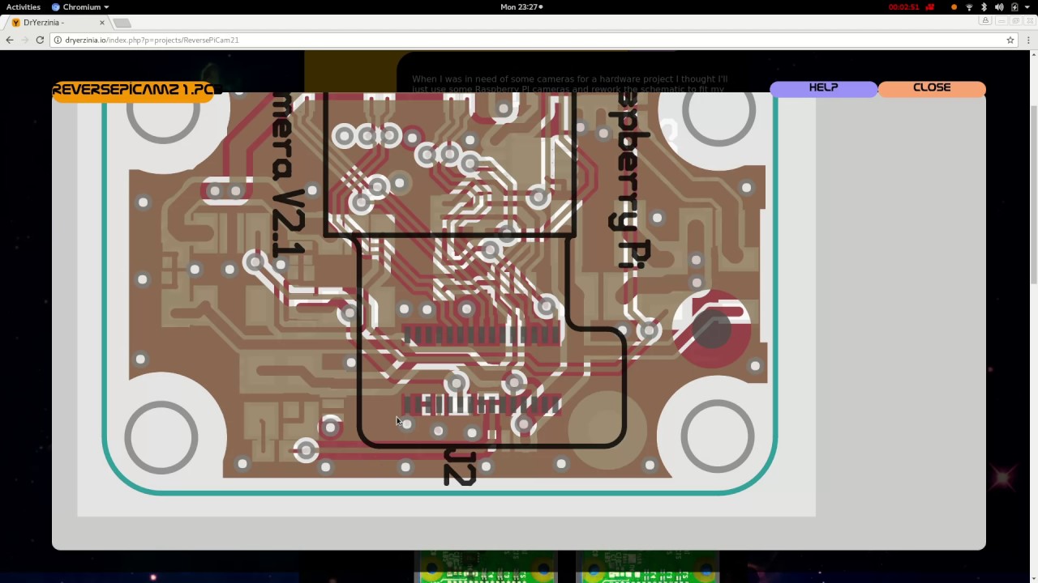Click the volume speaker icon
The image size is (1038, 583).
point(999,6)
